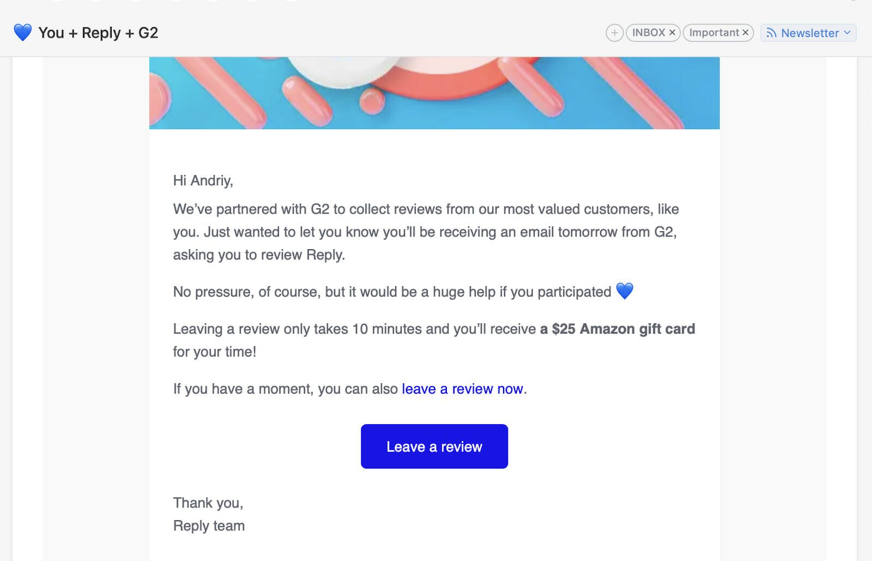
Task: Click the "Thank you," closing line
Action: click(x=208, y=503)
